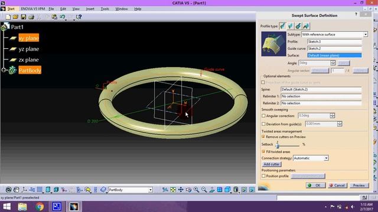Click the Fly mode icon in view toolbar
Viewport: 378px width, 212px height.
click(x=165, y=190)
